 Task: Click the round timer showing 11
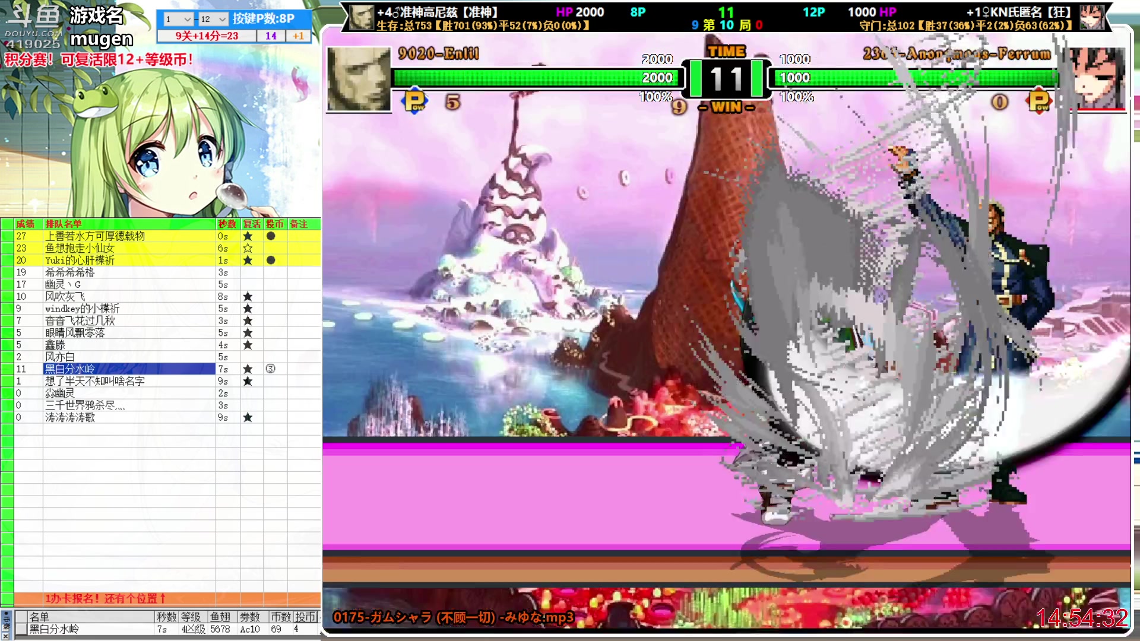point(726,78)
